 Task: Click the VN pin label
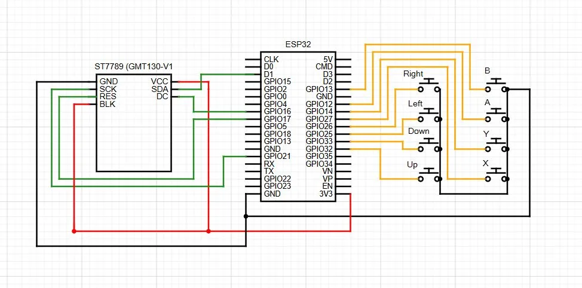pyautogui.click(x=327, y=171)
